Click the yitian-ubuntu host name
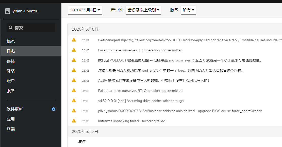This screenshot has width=282, height=147. [25, 11]
